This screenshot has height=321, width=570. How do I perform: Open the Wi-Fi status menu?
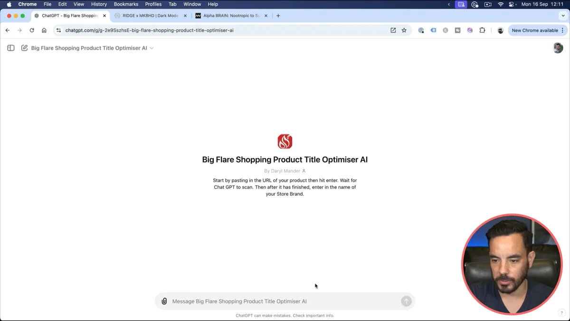(501, 4)
